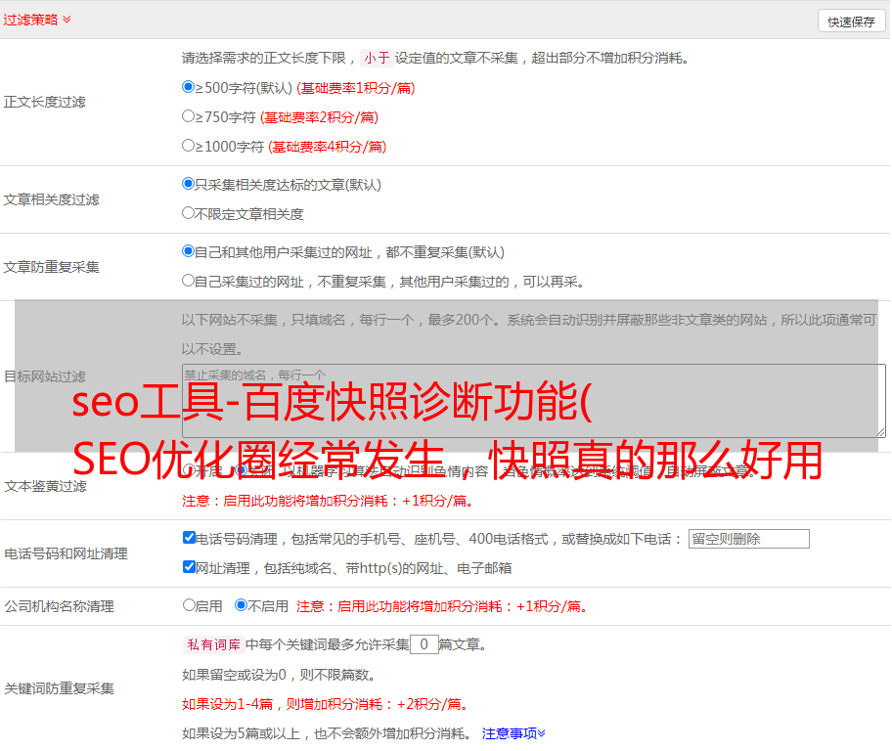Click the 正文长度过滤 row label
This screenshot has height=751, width=892.
44,102
